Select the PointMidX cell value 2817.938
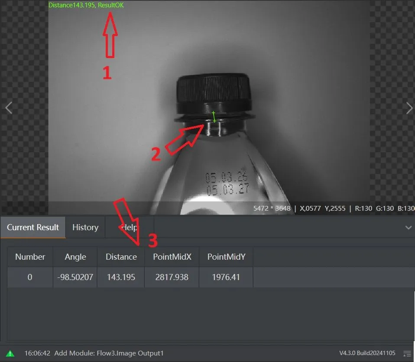The image size is (415, 362). (172, 277)
